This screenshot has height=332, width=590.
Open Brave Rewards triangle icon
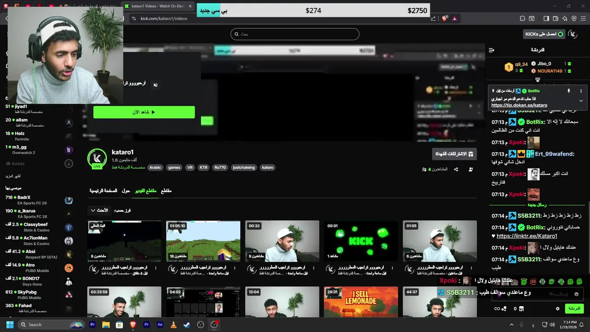tap(454, 18)
